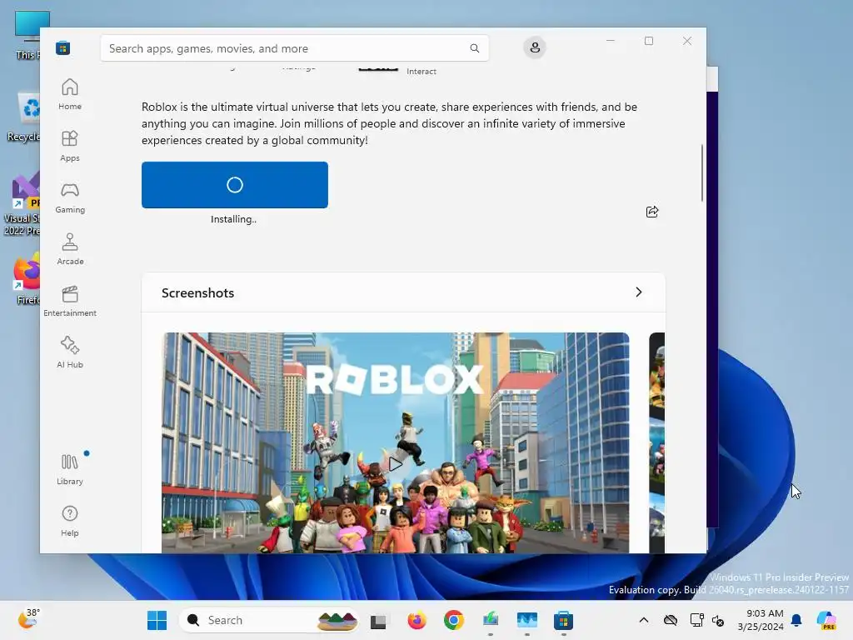Image resolution: width=853 pixels, height=640 pixels.
Task: Open the Entertainment section
Action: coord(70,301)
